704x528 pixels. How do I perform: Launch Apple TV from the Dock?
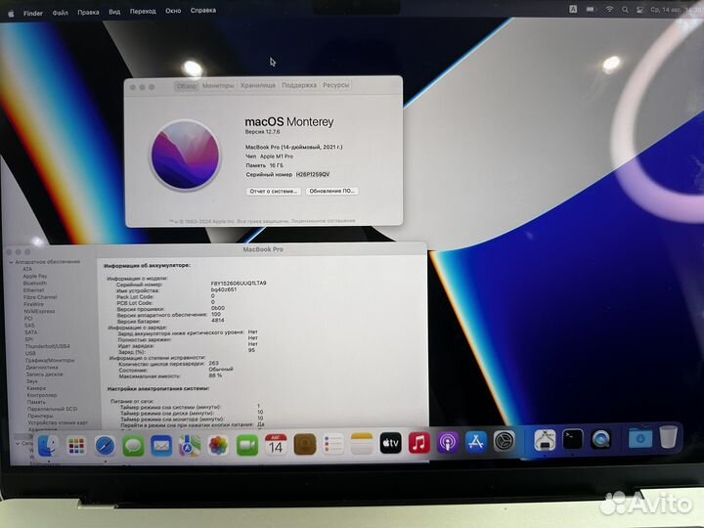[390, 443]
